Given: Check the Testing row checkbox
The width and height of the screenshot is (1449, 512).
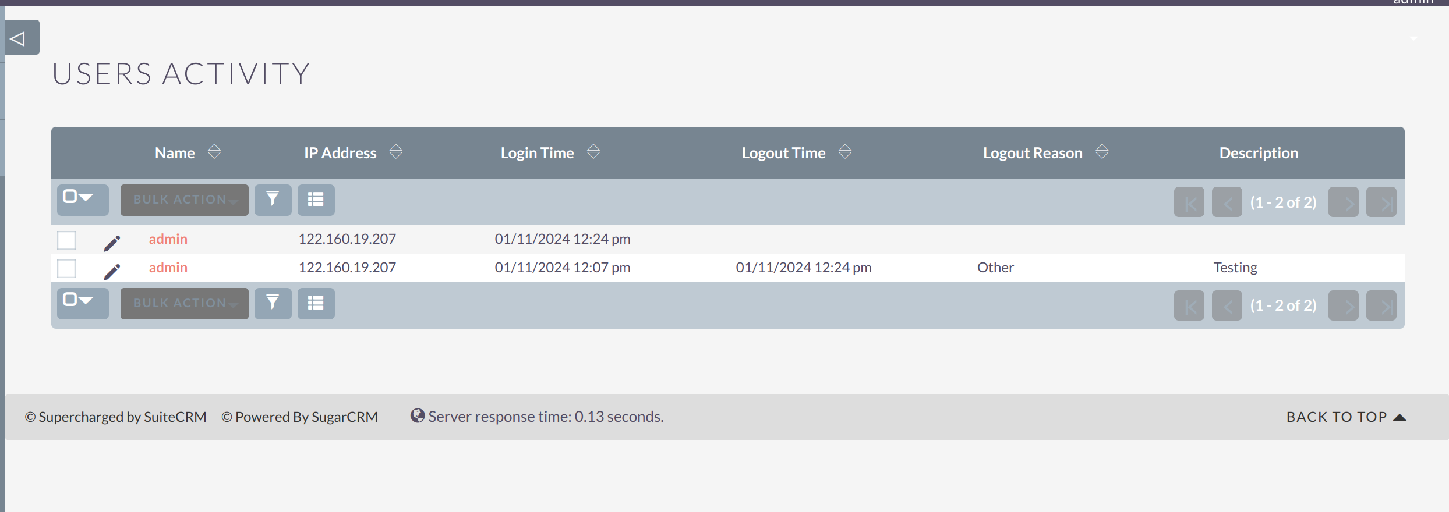Looking at the screenshot, I should coord(66,268).
